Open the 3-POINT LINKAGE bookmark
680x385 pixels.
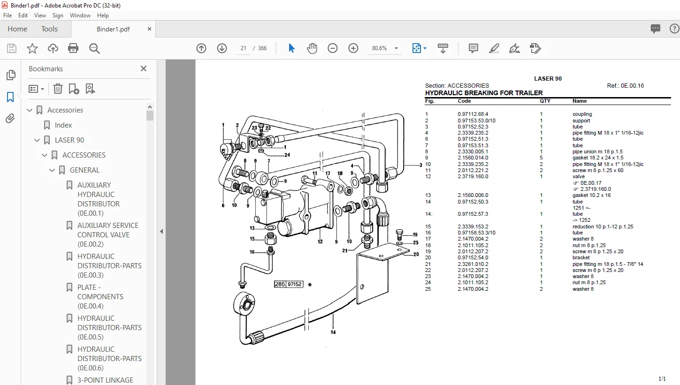[105, 380]
